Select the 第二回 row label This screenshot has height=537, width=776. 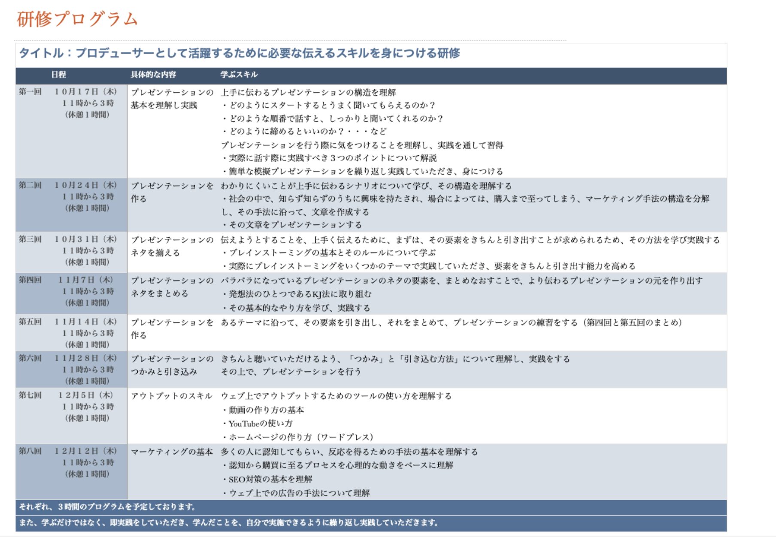pos(30,185)
